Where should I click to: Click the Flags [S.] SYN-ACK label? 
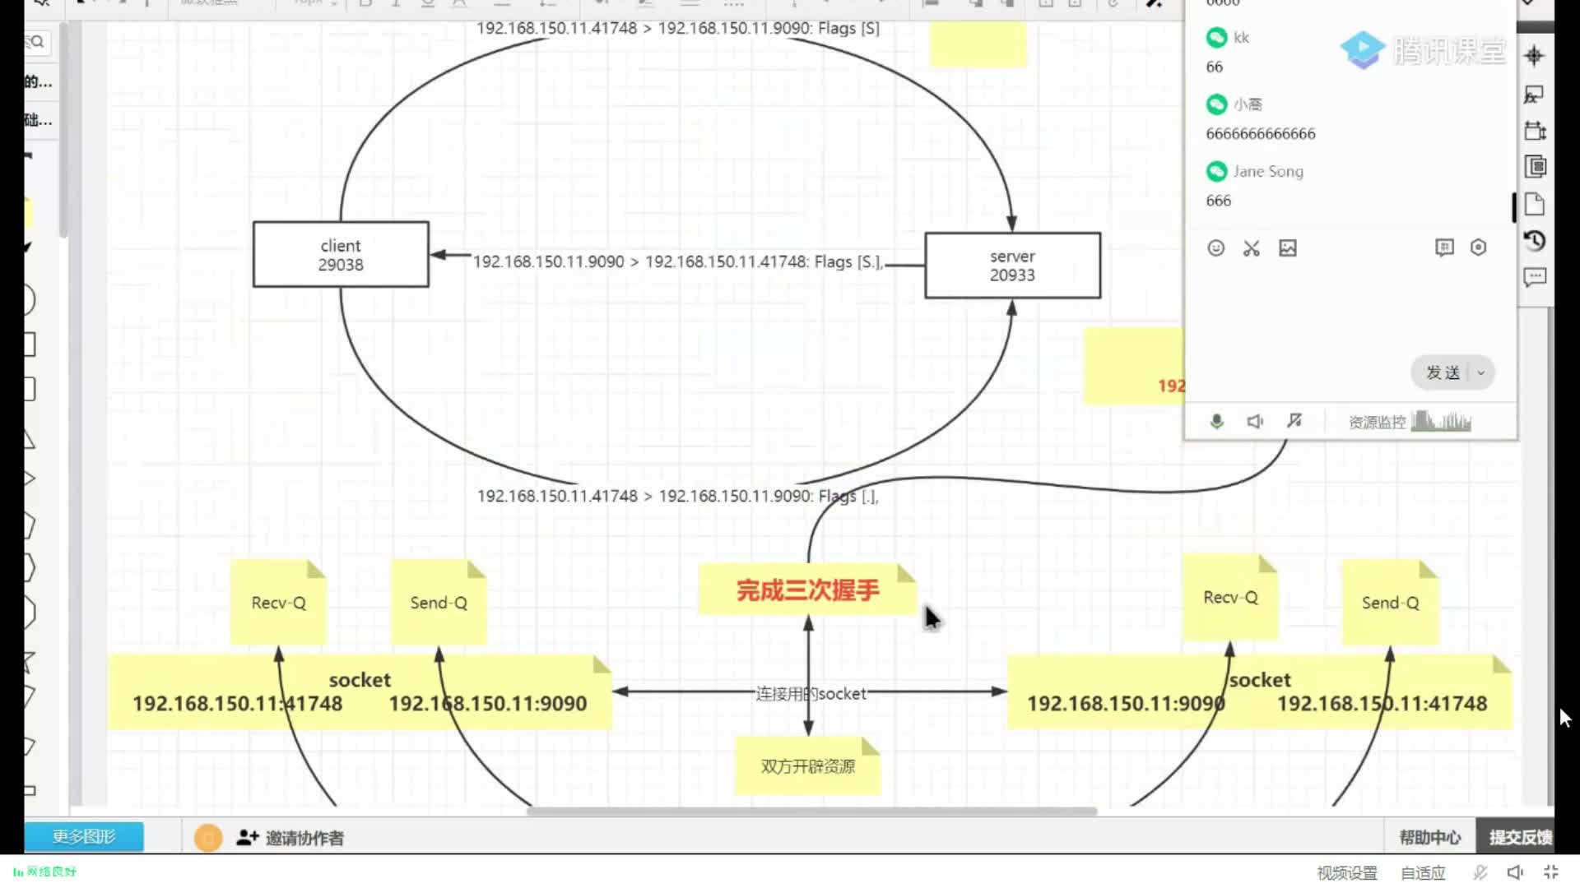679,261
